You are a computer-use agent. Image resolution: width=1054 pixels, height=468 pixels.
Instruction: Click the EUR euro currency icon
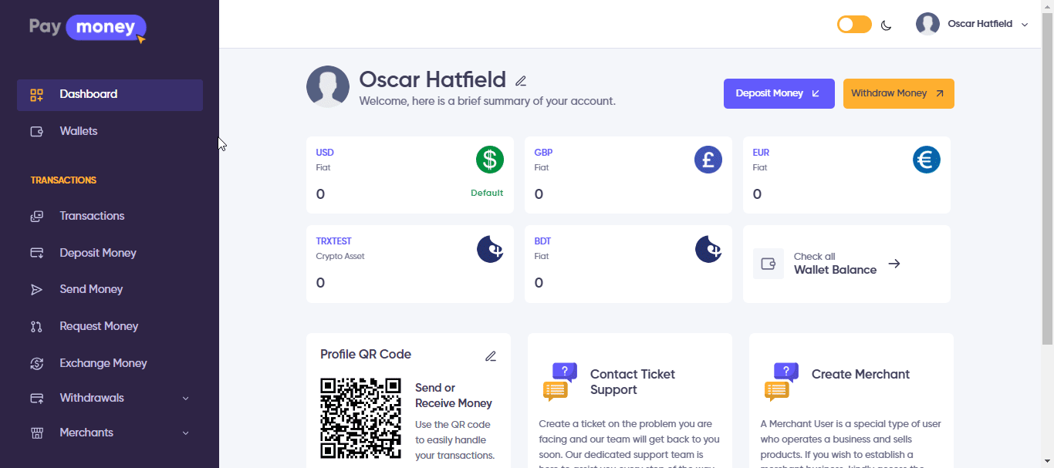[927, 160]
